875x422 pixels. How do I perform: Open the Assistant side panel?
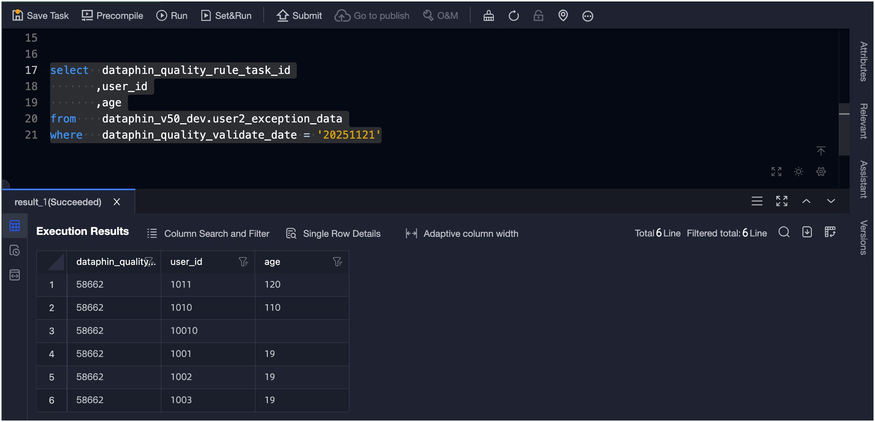coord(863,179)
